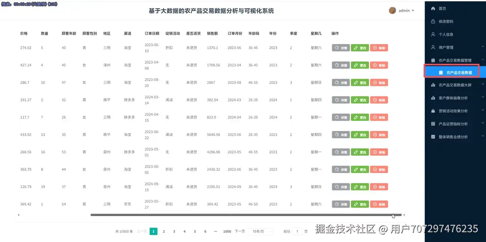The height and width of the screenshot is (242, 486).
Task: Click the admin profile avatar at top right
Action: [392, 10]
